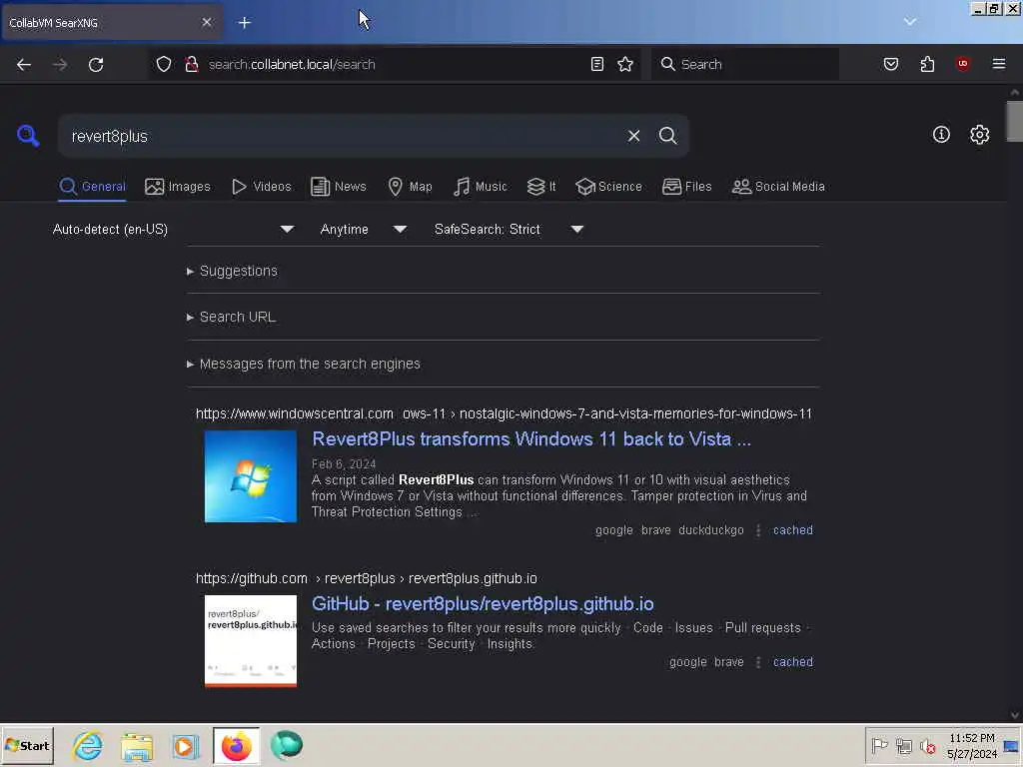Image resolution: width=1023 pixels, height=767 pixels.
Task: Open the About info icon
Action: coord(941,135)
